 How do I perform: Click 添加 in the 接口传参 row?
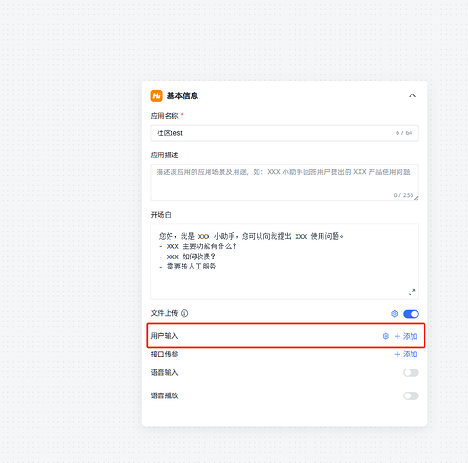tap(406, 354)
